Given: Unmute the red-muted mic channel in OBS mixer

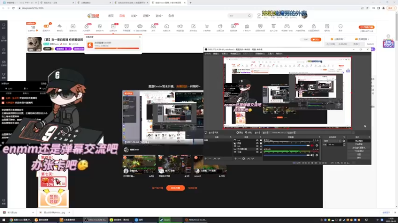Looking at the screenshot, I should click(x=312, y=145).
